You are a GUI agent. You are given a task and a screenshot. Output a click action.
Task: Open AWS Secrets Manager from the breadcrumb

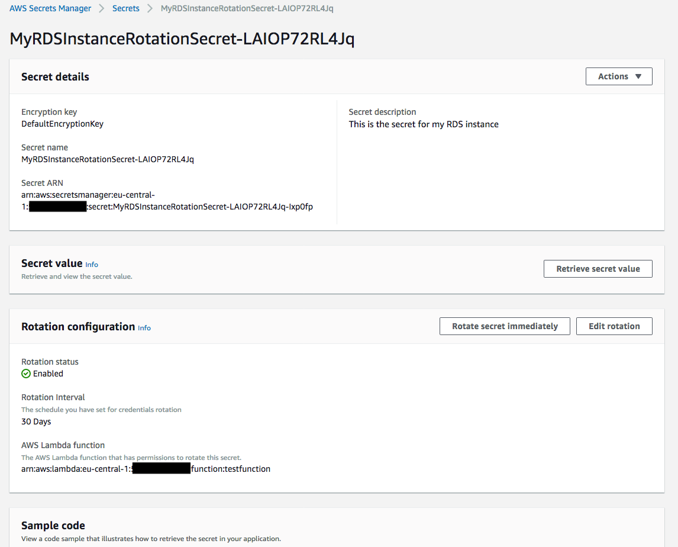pyautogui.click(x=50, y=8)
